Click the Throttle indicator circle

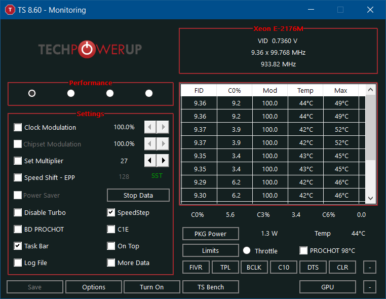(x=247, y=250)
